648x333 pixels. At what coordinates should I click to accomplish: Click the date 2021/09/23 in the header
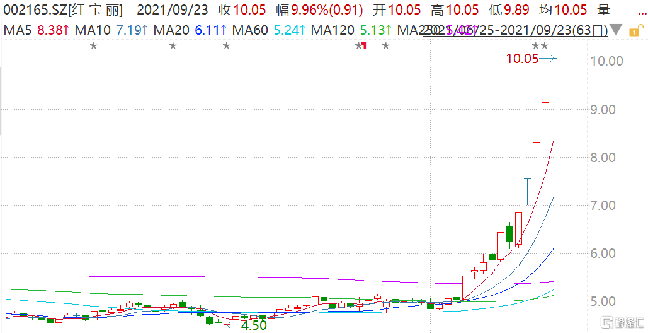pos(173,10)
